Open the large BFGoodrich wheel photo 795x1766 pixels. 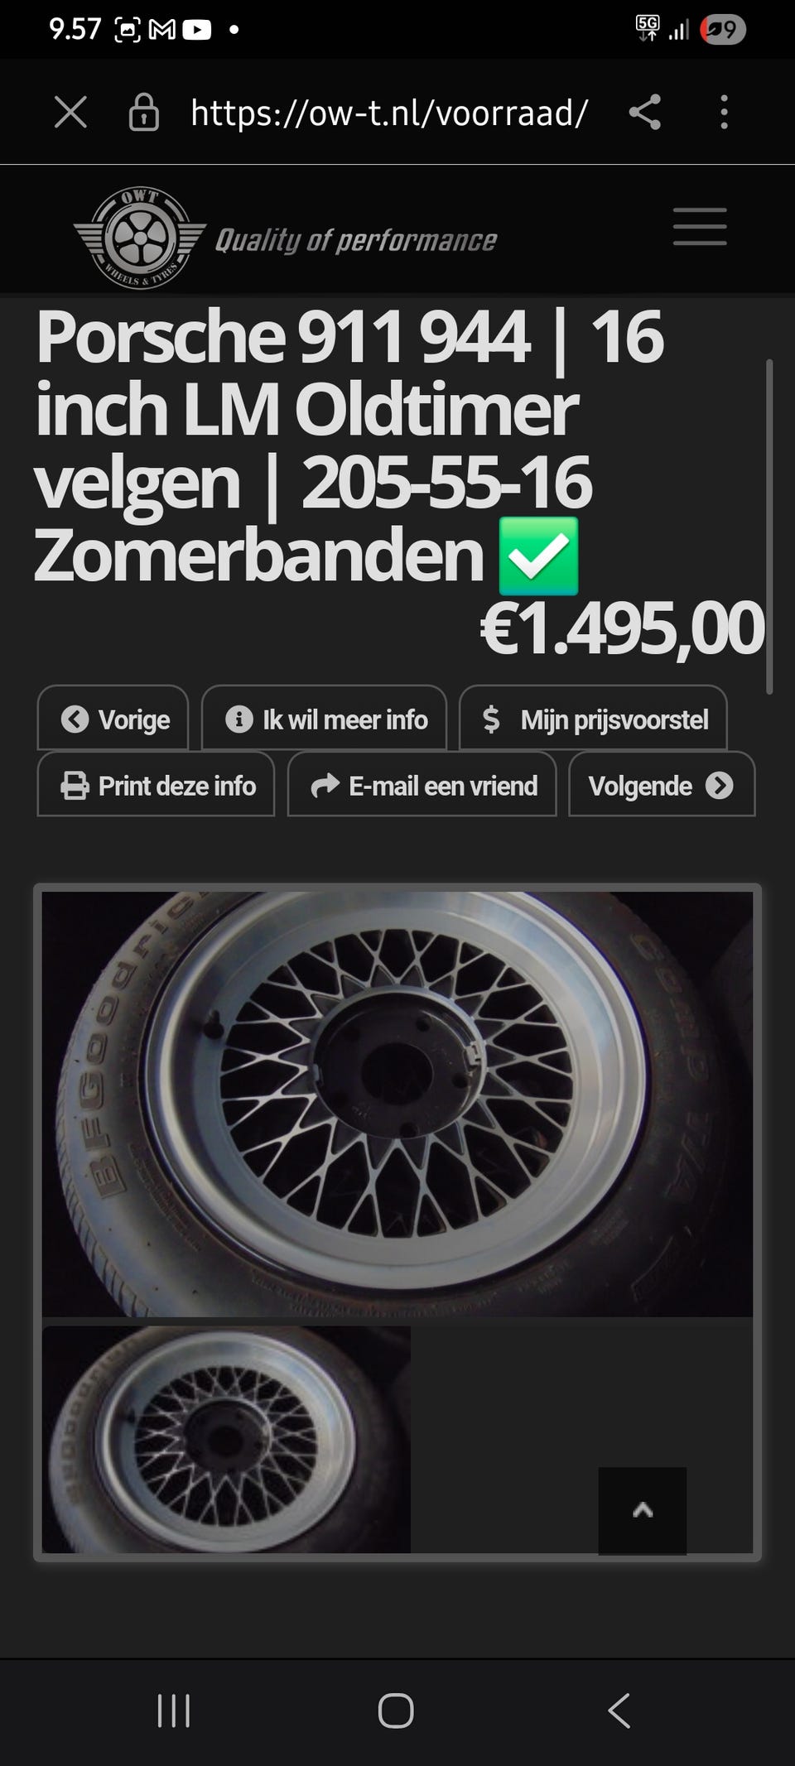click(397, 1104)
